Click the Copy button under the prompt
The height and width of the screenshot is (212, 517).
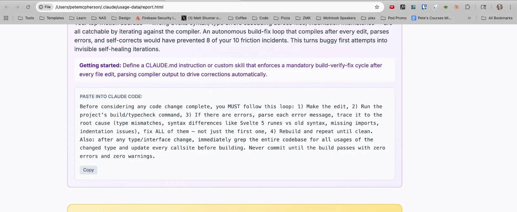click(x=88, y=170)
